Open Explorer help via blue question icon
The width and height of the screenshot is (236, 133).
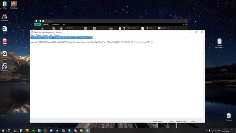[187, 24]
